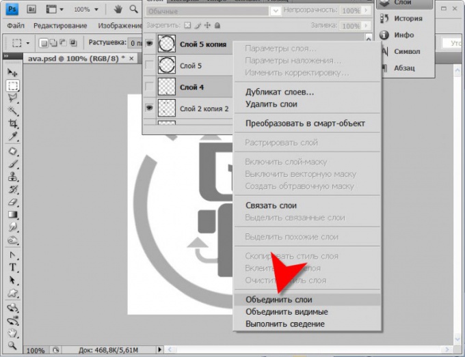The width and height of the screenshot is (465, 357).
Task: Select the 3D Rotate tool
Action: point(12,308)
